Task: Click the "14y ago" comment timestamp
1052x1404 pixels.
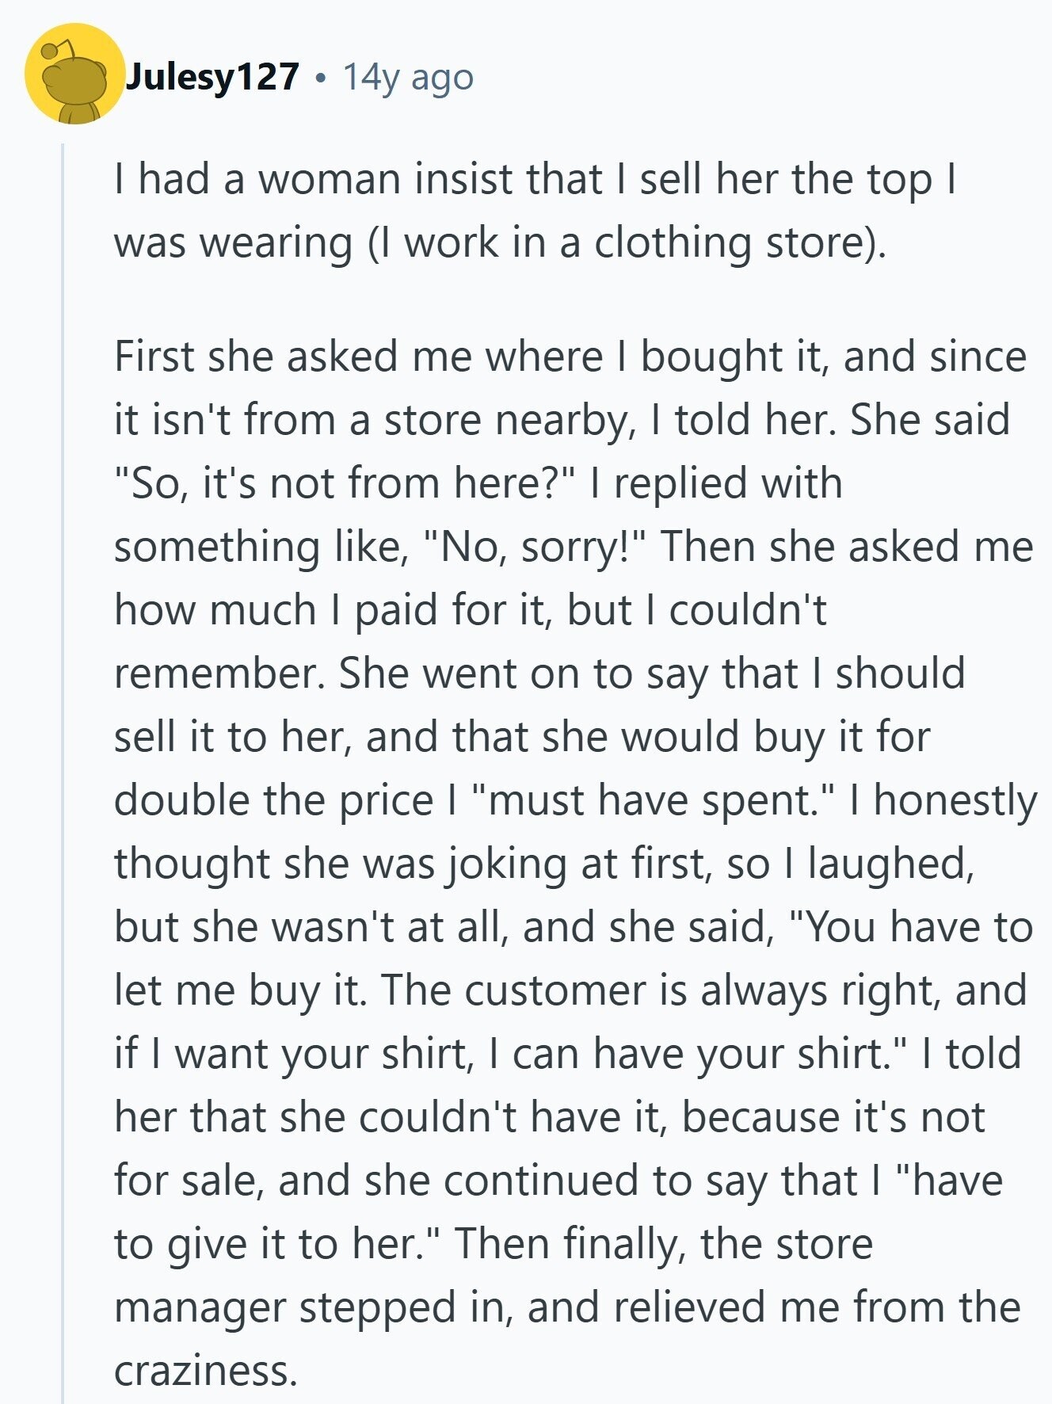Action: pyautogui.click(x=408, y=77)
